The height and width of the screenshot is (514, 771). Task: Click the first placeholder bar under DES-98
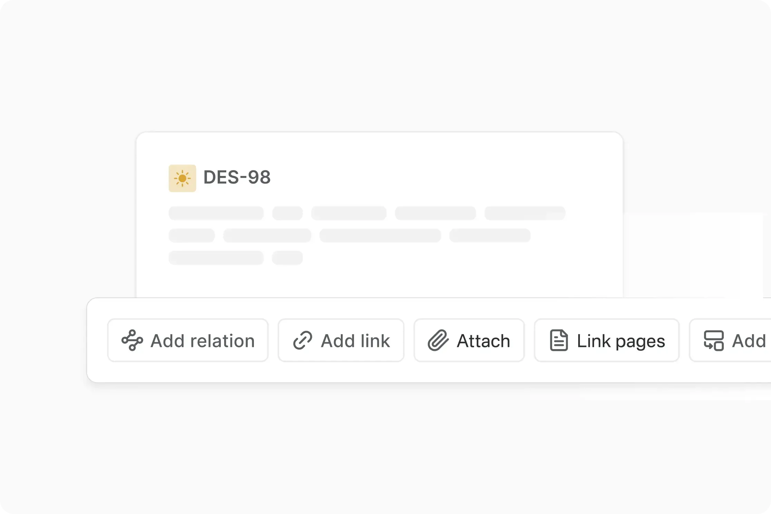click(x=216, y=213)
